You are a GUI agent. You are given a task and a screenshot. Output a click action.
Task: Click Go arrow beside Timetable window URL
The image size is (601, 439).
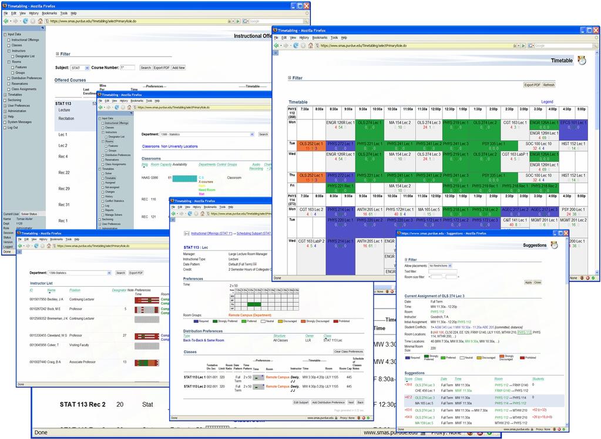[523, 46]
